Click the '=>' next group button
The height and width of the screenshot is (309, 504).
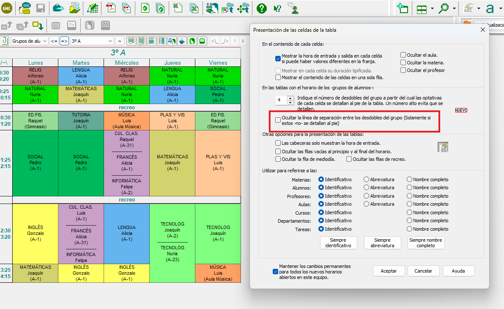pyautogui.click(x=64, y=41)
